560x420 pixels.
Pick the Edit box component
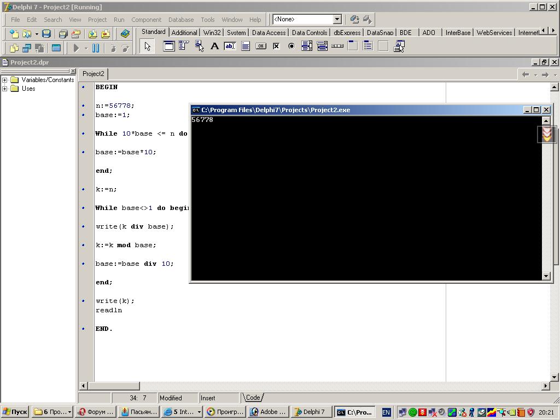[x=230, y=46]
